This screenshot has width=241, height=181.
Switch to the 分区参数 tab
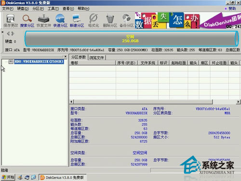(79, 57)
